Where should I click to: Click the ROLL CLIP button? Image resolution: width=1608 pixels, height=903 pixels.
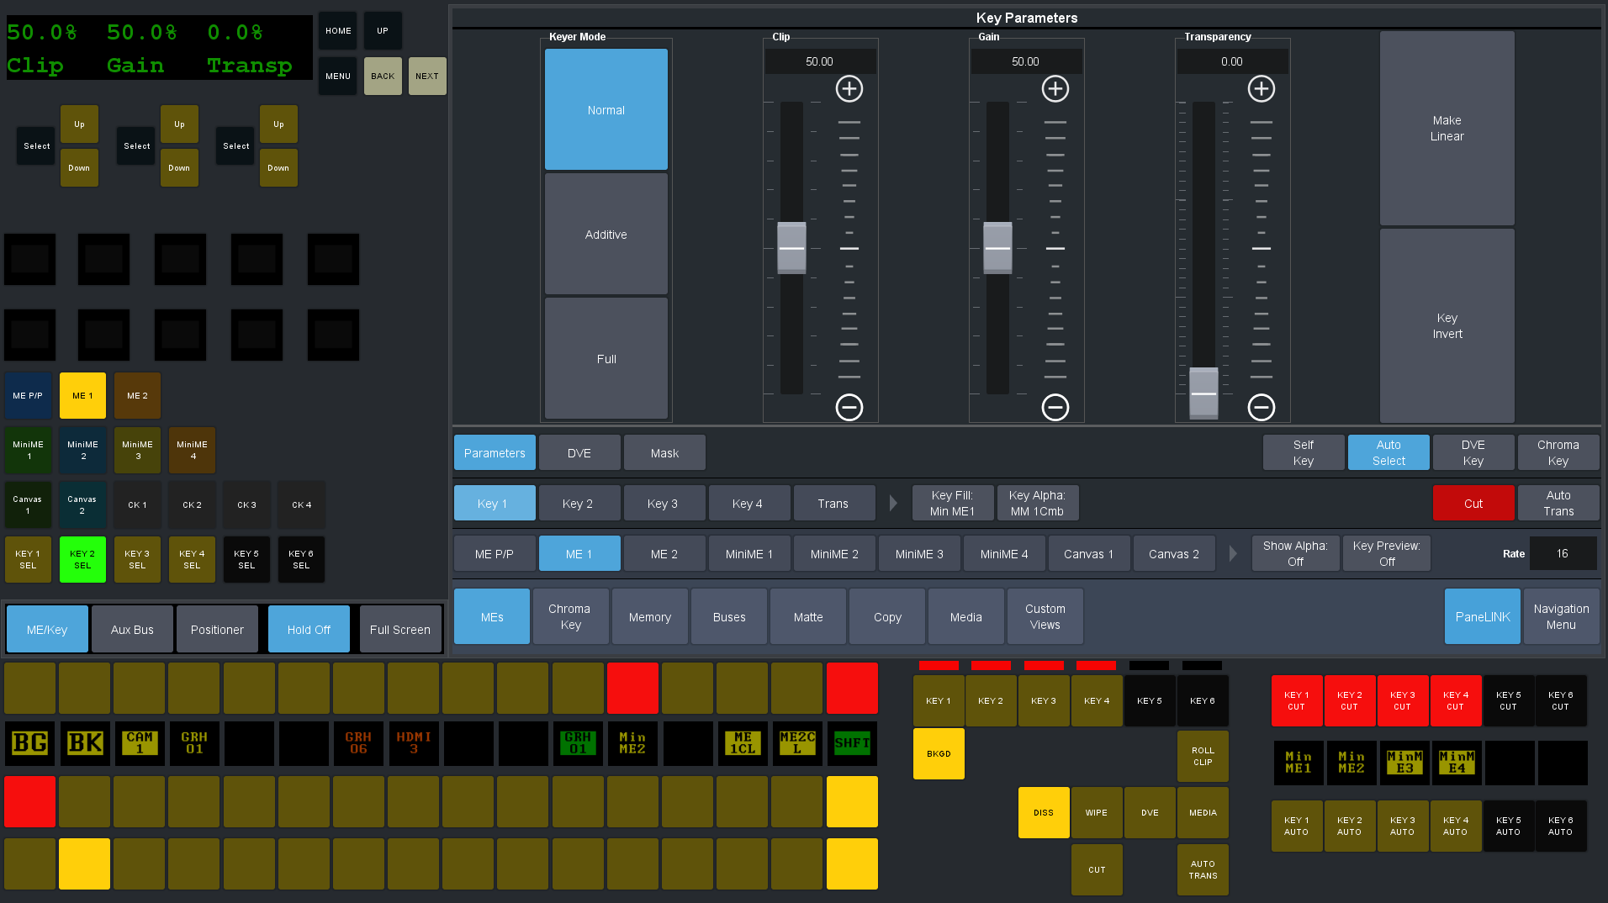1203,756
